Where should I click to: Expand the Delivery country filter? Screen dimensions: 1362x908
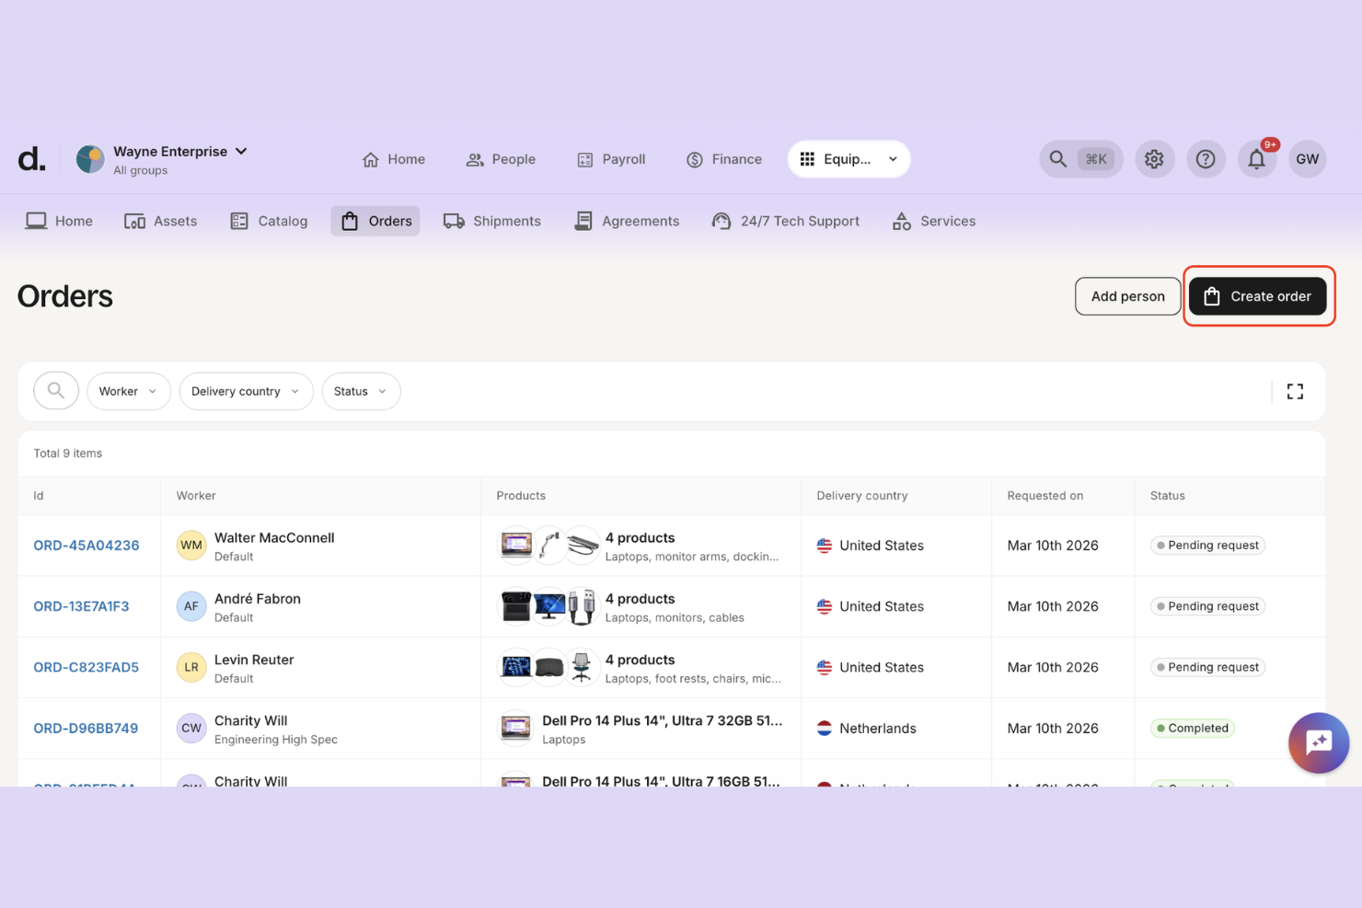point(246,391)
